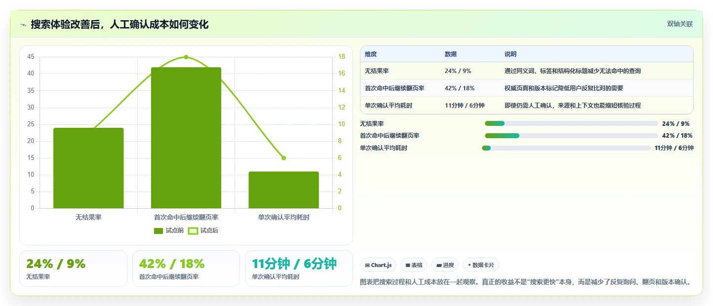The width and height of the screenshot is (713, 306).
Task: Toggle the 试点后 legend swatch
Action: tap(193, 230)
